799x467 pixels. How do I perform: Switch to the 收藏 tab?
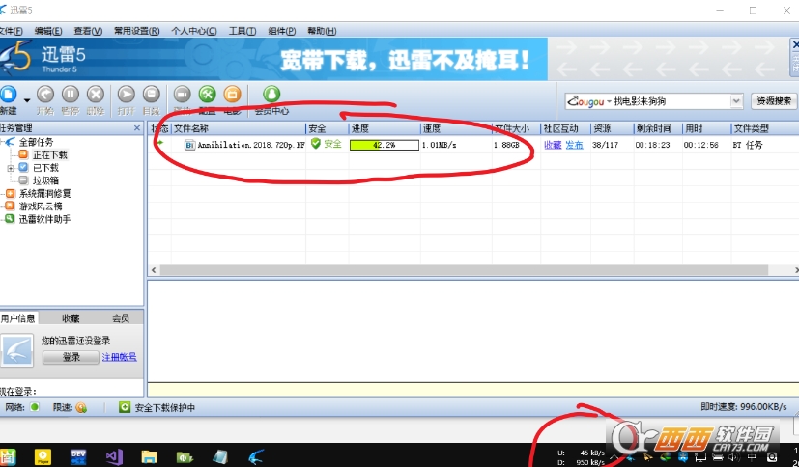pyautogui.click(x=71, y=318)
